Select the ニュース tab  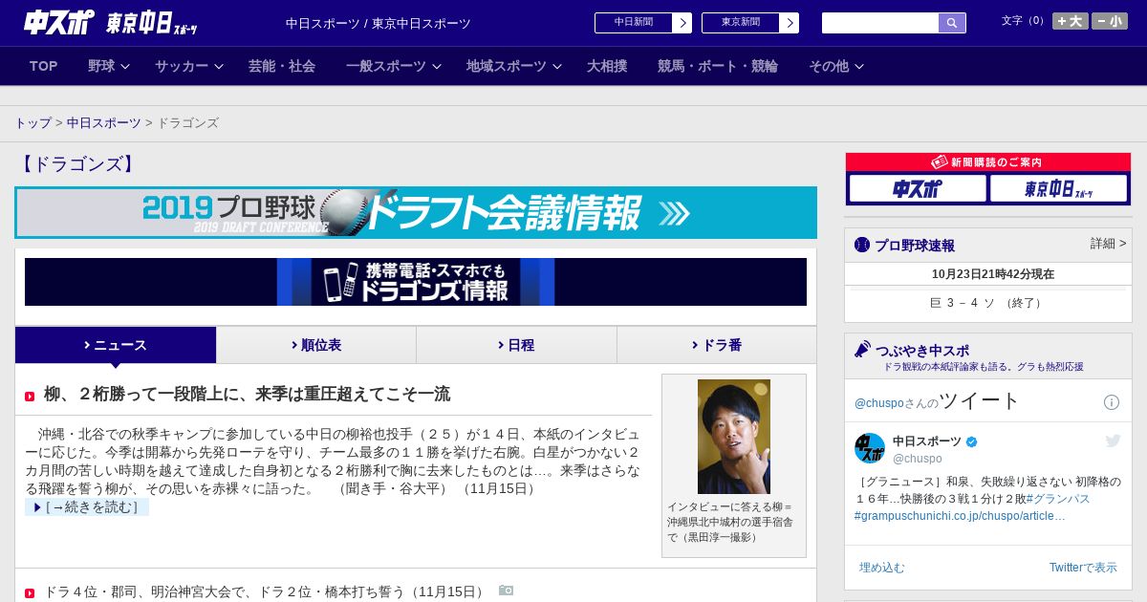(x=116, y=345)
